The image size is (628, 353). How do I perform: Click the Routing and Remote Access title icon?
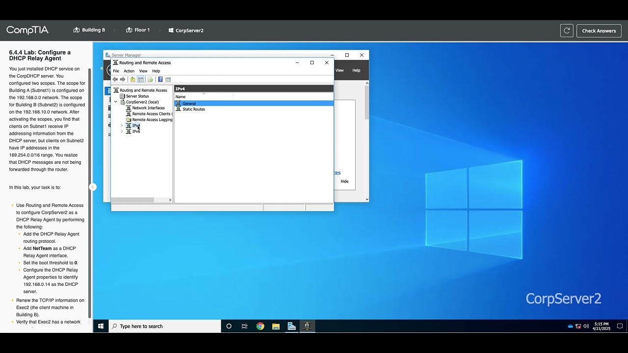pyautogui.click(x=115, y=63)
